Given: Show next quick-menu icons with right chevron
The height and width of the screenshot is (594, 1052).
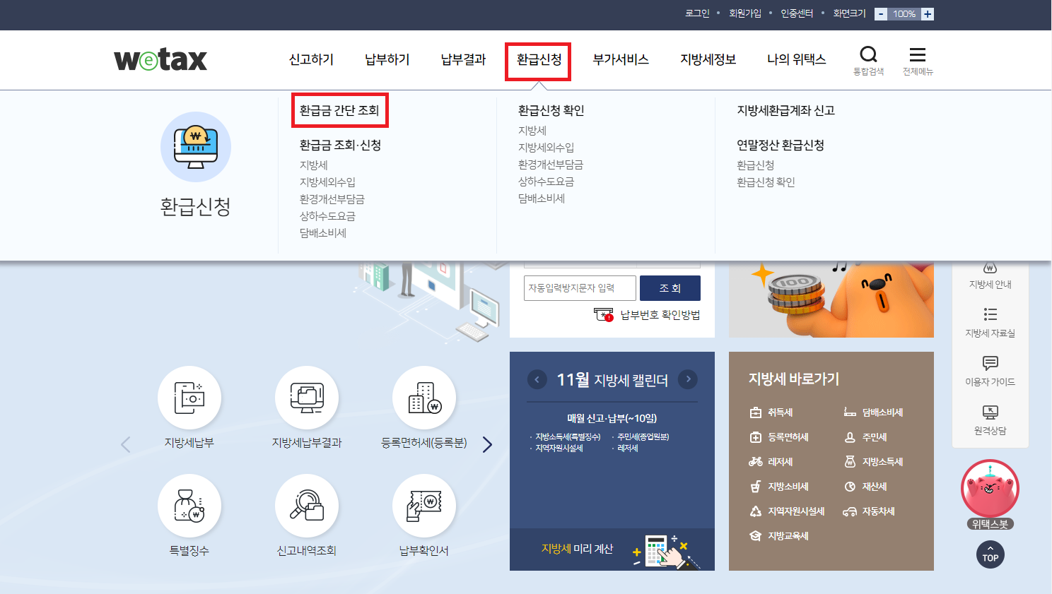Looking at the screenshot, I should (487, 444).
